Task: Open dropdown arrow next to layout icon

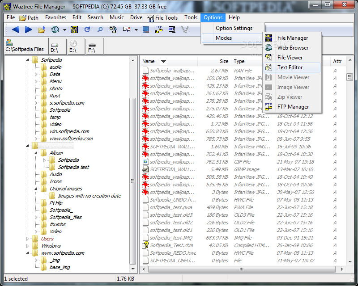Action: (136, 30)
